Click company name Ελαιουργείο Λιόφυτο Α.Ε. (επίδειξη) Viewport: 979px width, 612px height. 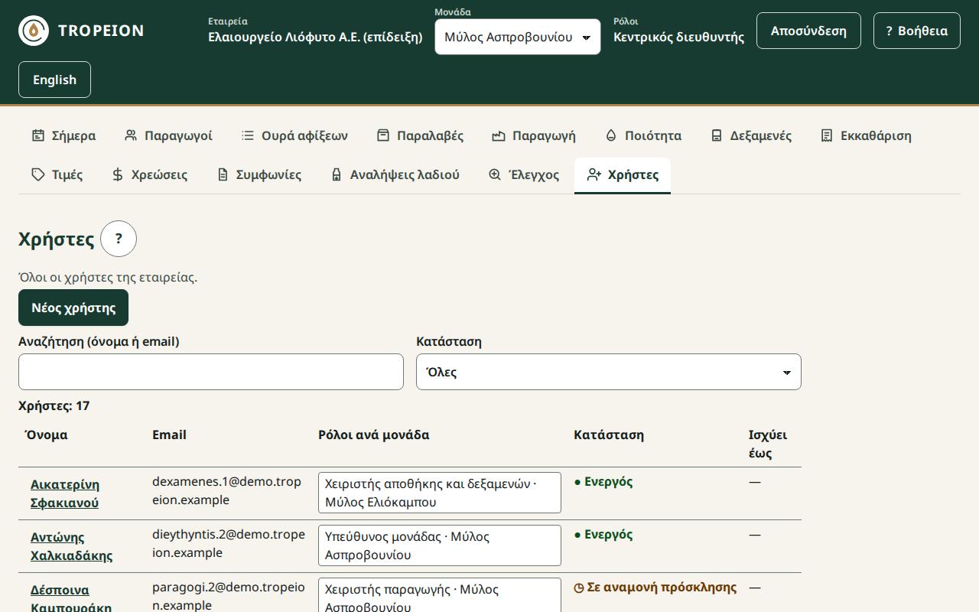click(315, 37)
